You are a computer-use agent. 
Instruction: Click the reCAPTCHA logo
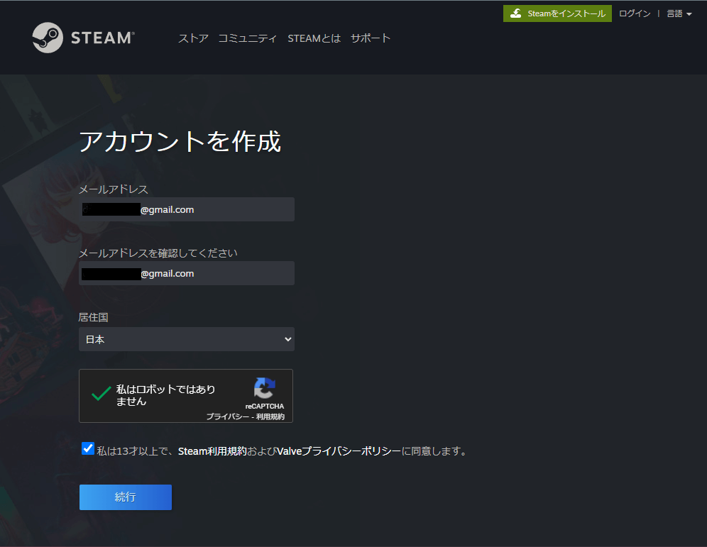264,389
